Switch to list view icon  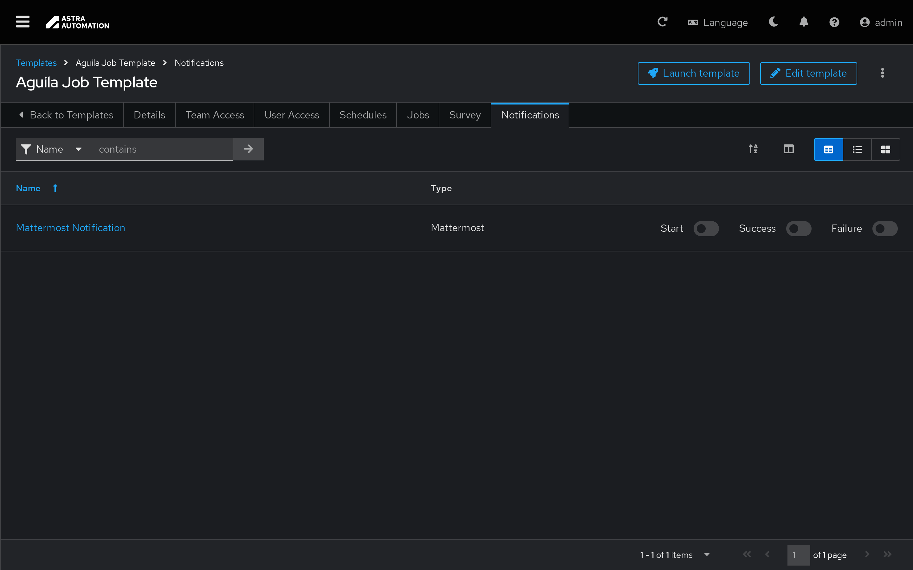tap(857, 150)
